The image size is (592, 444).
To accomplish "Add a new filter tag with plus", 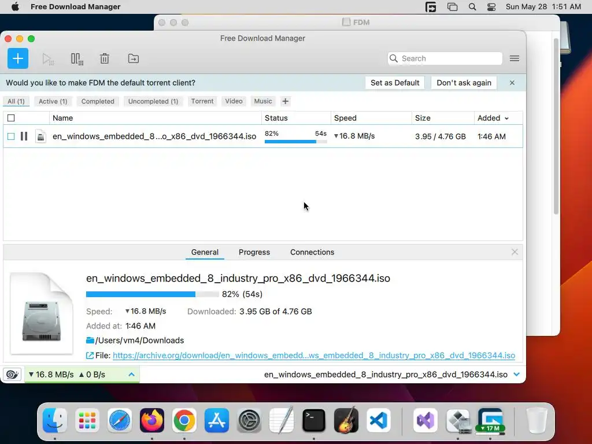I will click(x=286, y=101).
